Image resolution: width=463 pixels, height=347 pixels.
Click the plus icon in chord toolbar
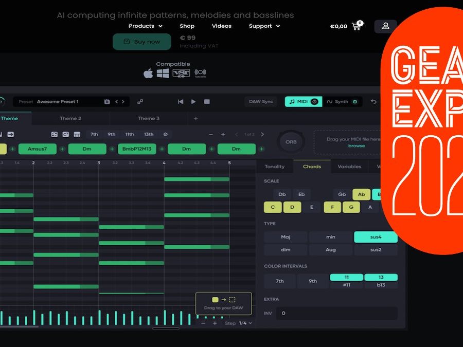[x=223, y=134]
